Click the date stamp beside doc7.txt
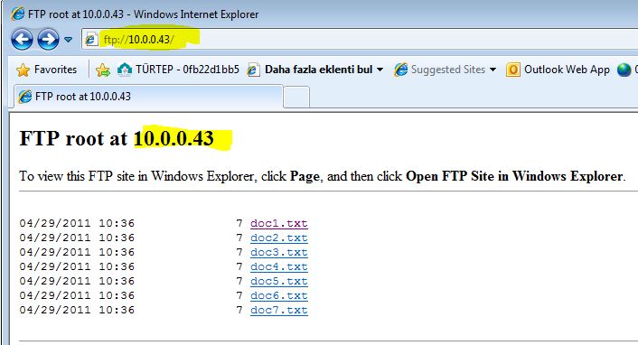 (x=77, y=310)
